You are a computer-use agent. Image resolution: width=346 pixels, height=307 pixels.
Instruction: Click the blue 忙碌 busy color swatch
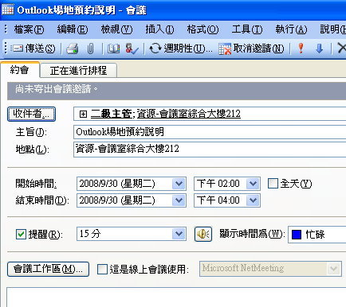tap(297, 235)
